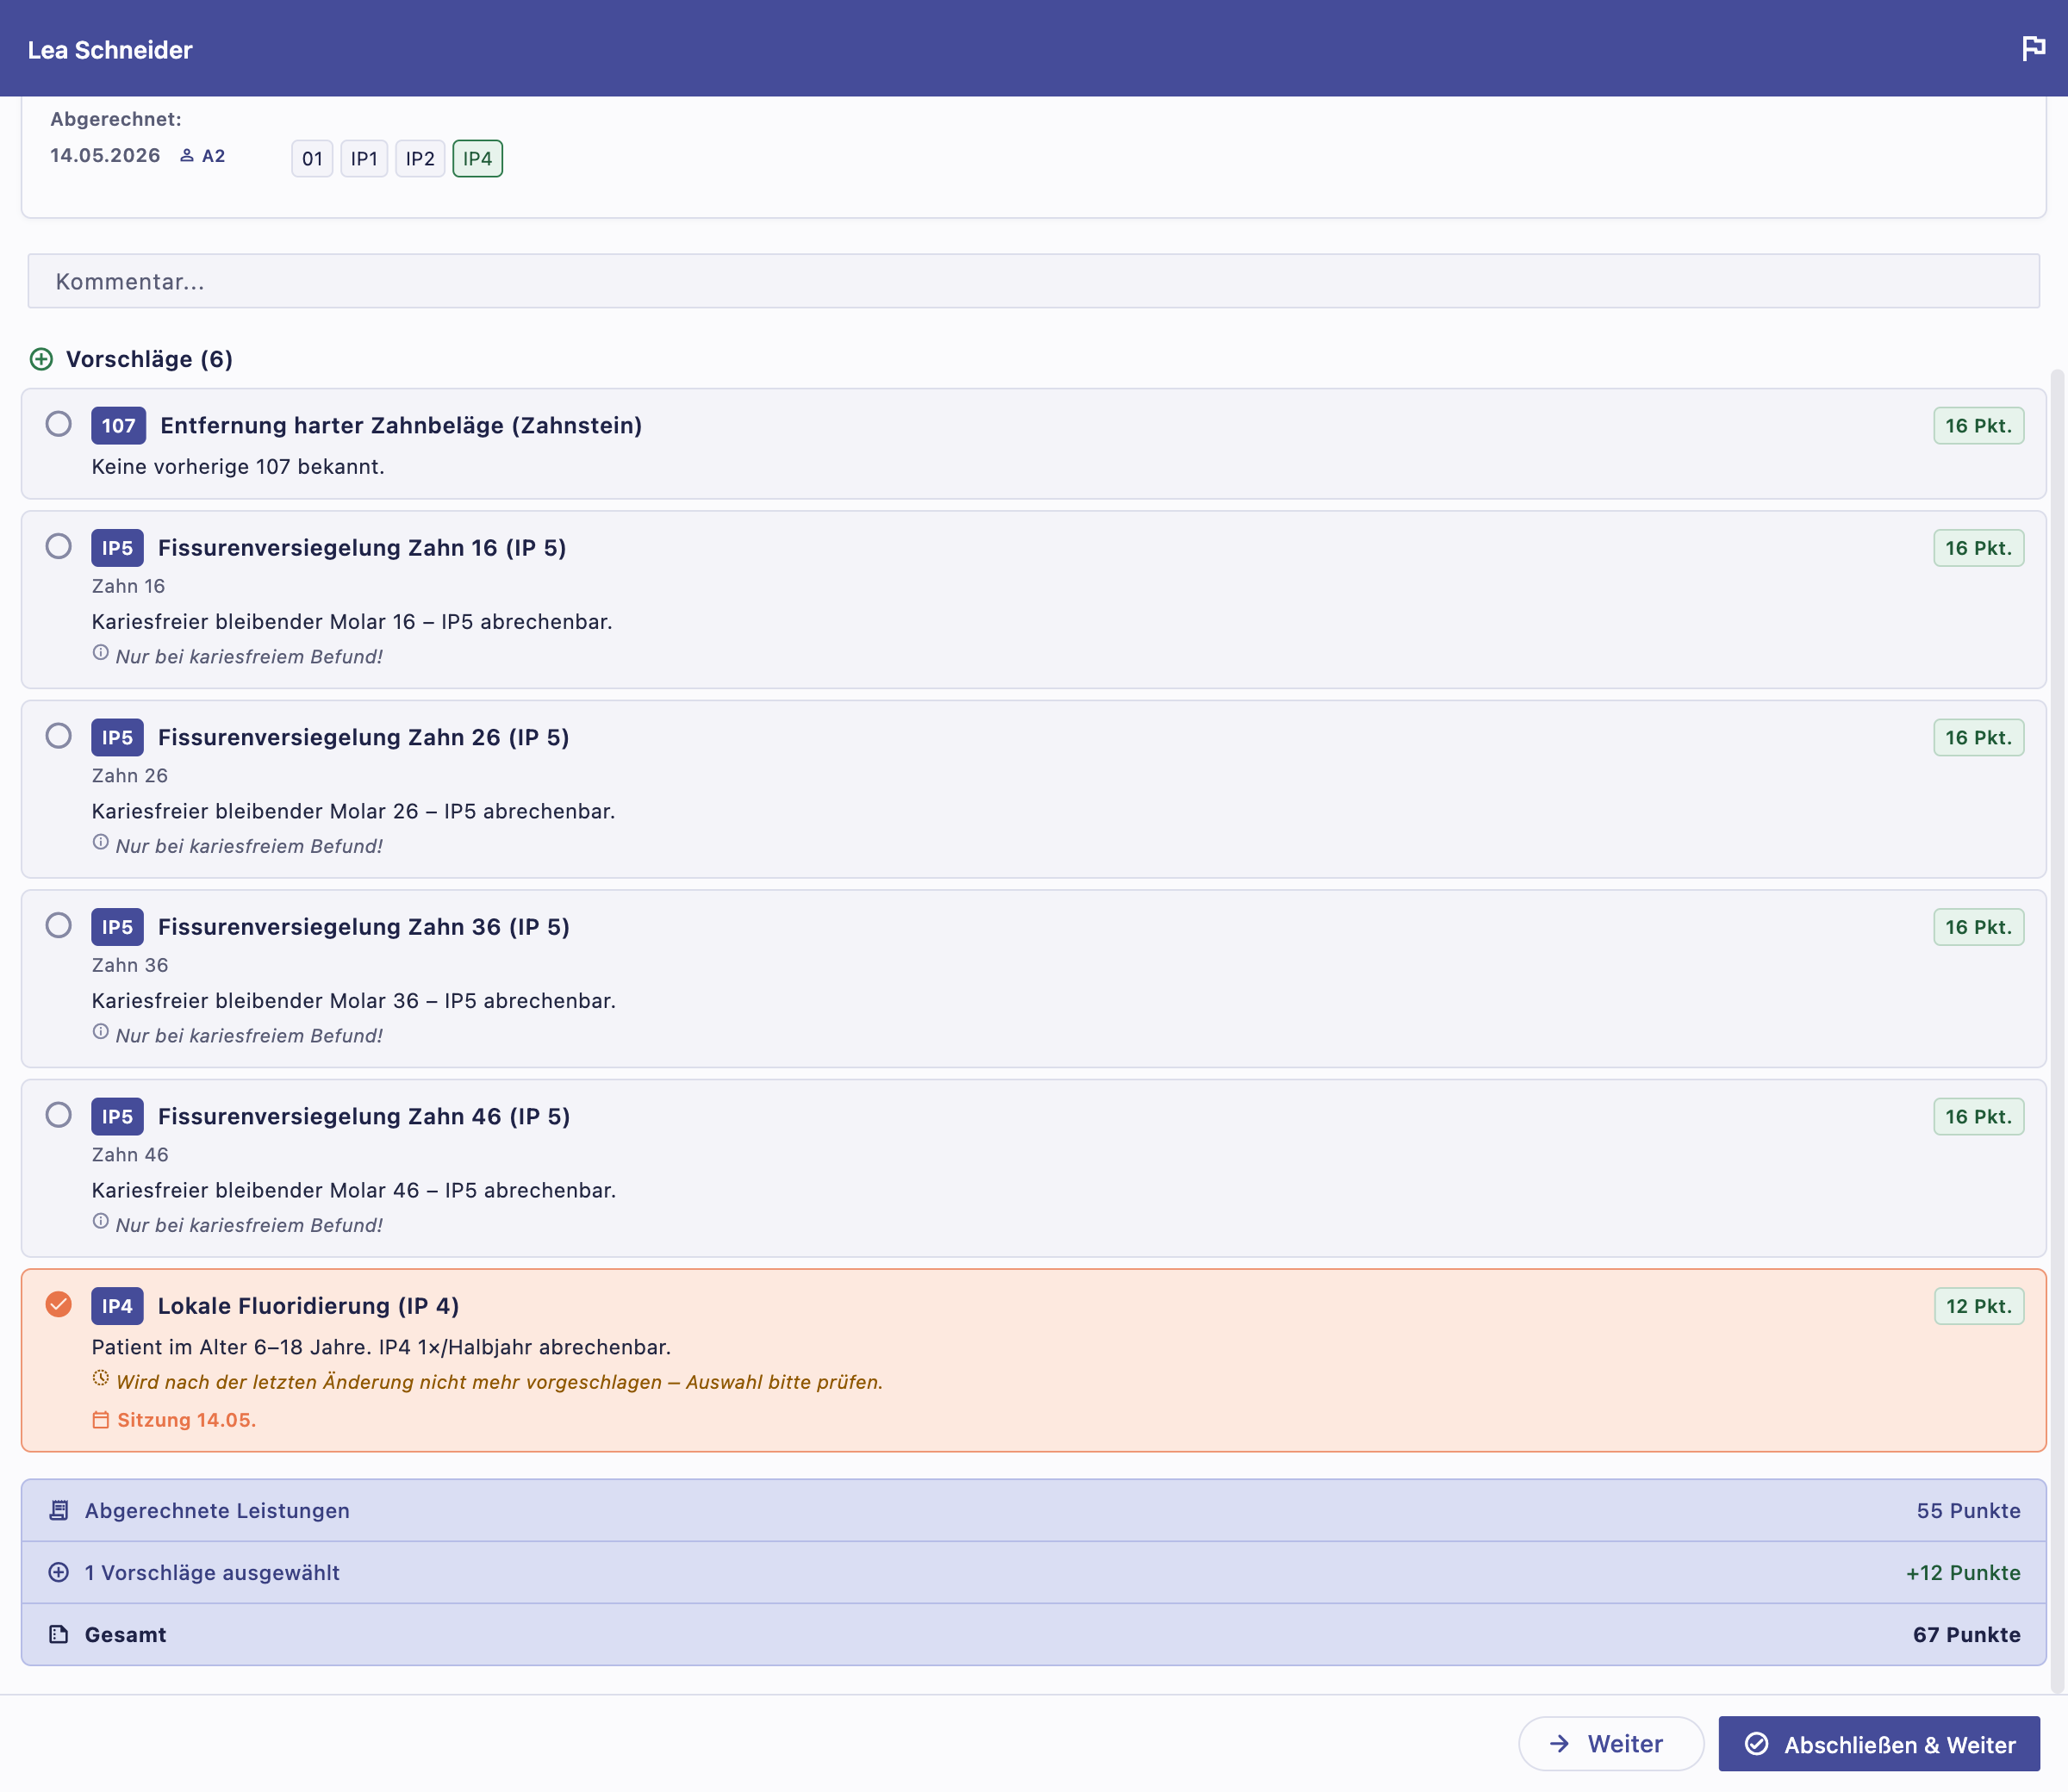This screenshot has height=1792, width=2068.
Task: Click the 1 Vorschläge ausgewählt row
Action: coord(1033,1573)
